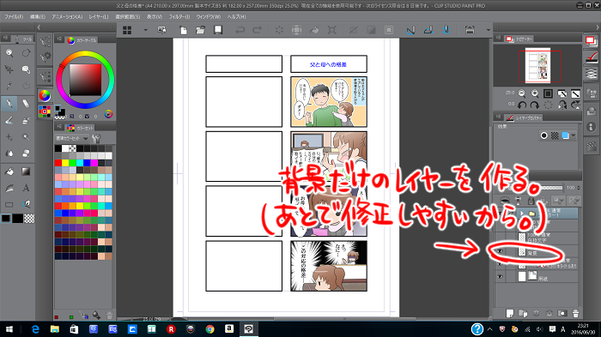
Task: Toggle blue layer color effect
Action: pos(565,135)
